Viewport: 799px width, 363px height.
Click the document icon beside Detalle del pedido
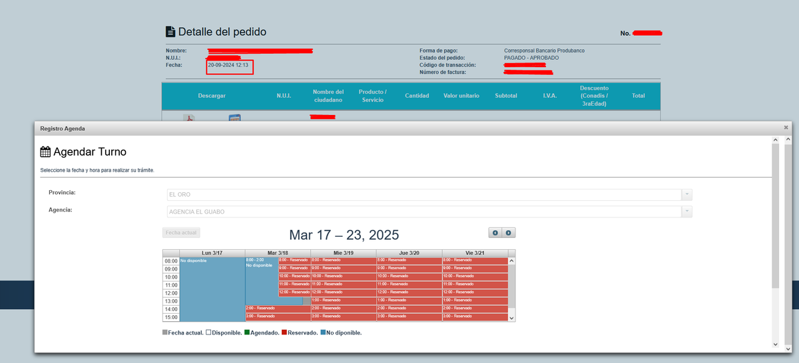point(170,32)
